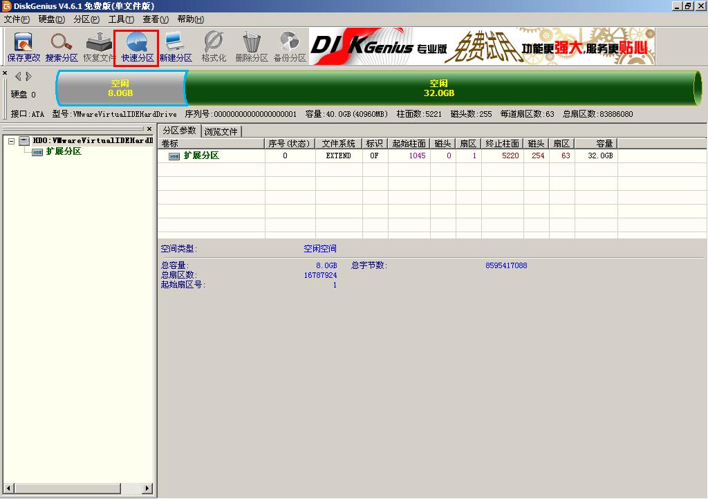Click the 标识 column header

click(375, 144)
